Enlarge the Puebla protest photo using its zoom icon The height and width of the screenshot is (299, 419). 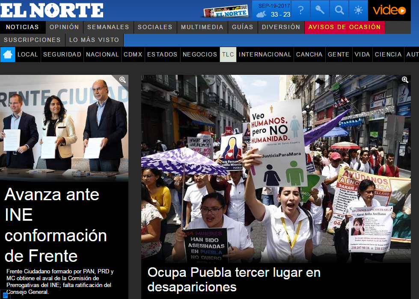pyautogui.click(x=405, y=80)
